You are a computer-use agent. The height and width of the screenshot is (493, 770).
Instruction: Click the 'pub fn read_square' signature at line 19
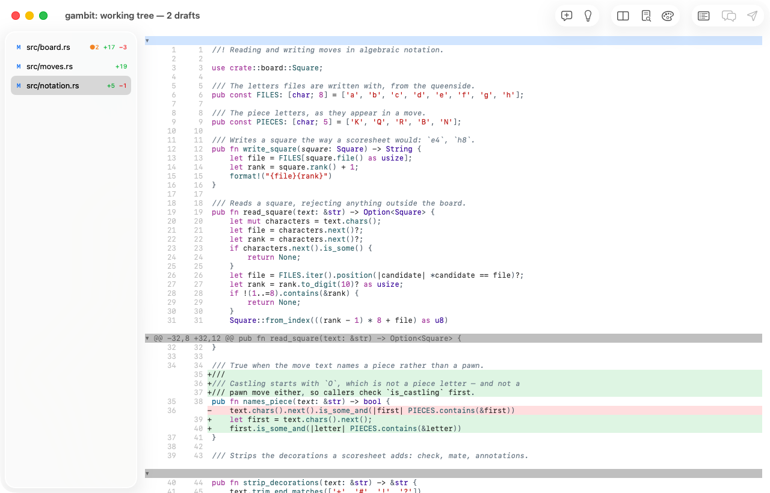(x=323, y=212)
